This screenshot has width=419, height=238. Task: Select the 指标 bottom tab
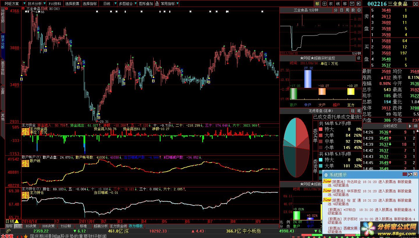9,226
